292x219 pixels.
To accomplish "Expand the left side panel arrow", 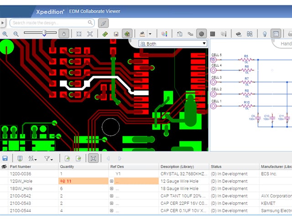I will 3,23.
